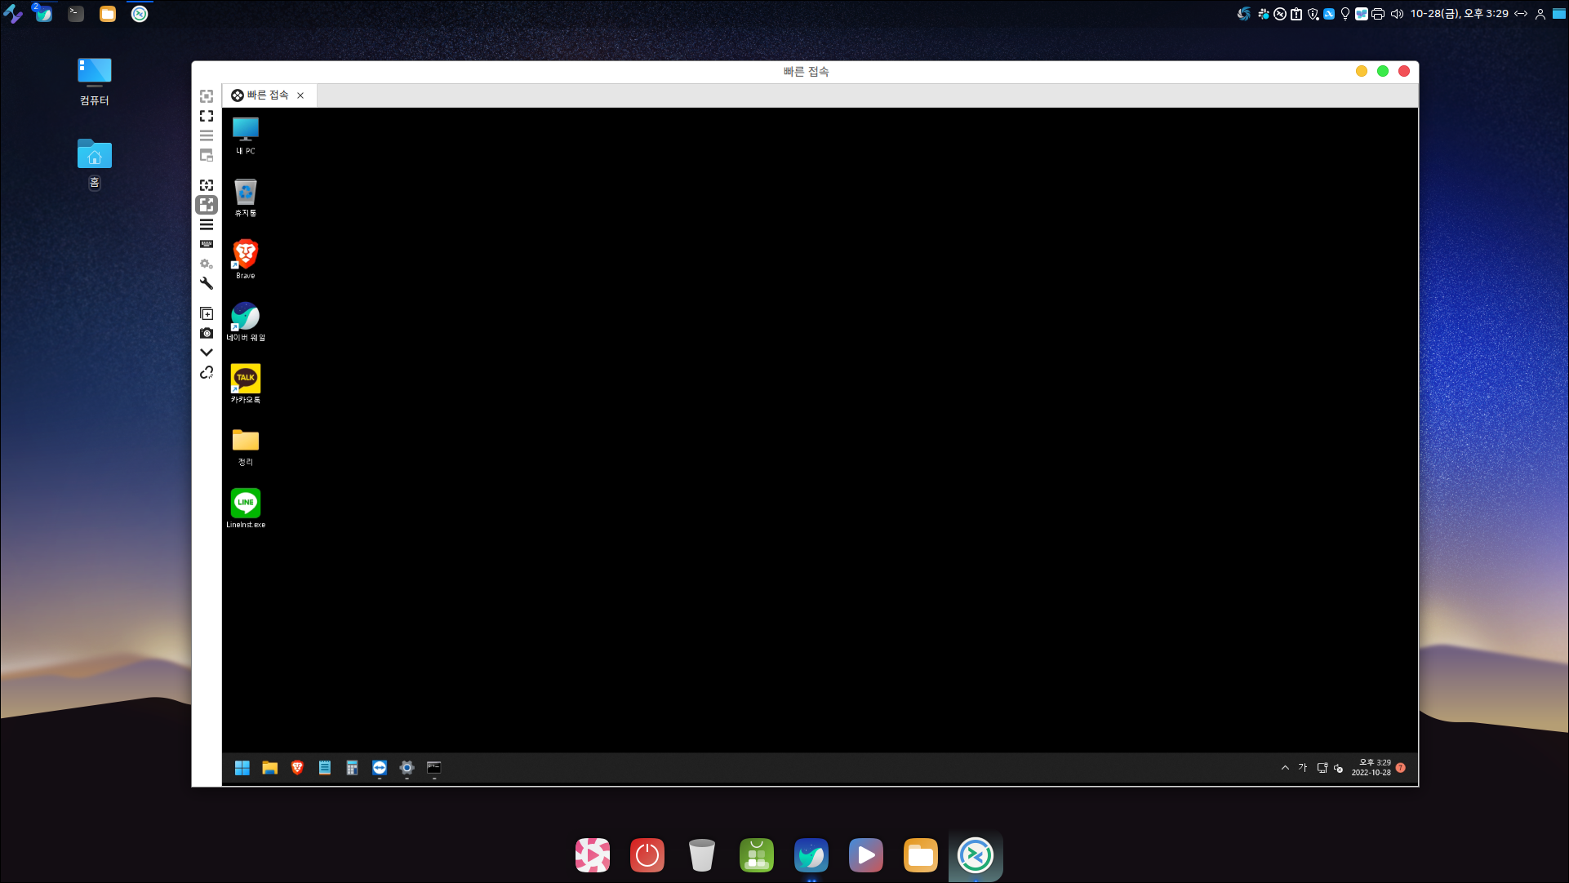Click the minimize chevron arrow in sidebar
This screenshot has height=883, width=1569.
tap(207, 353)
